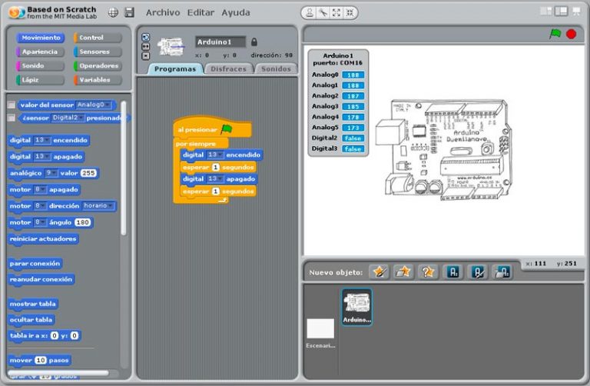Add a surprise sprite with the question mark icon

(x=429, y=271)
